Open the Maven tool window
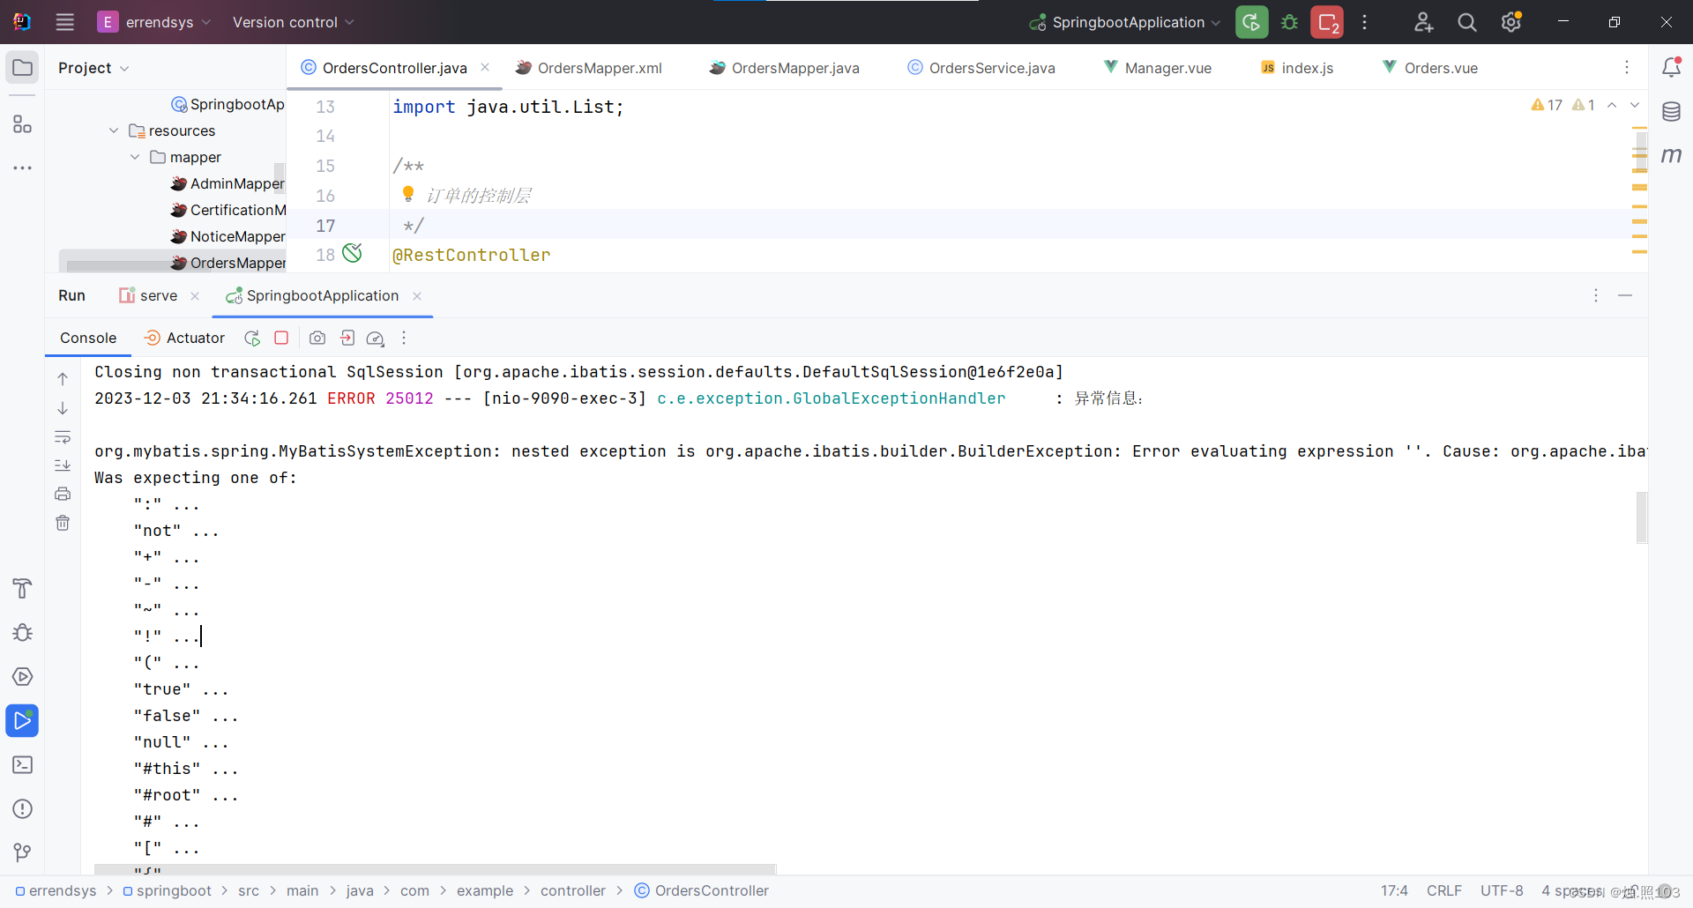This screenshot has width=1693, height=908. (x=1672, y=156)
